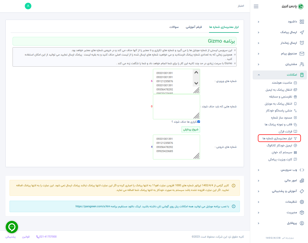Open the قوانین footer link
The image size is (308, 243).
tap(26, 237)
